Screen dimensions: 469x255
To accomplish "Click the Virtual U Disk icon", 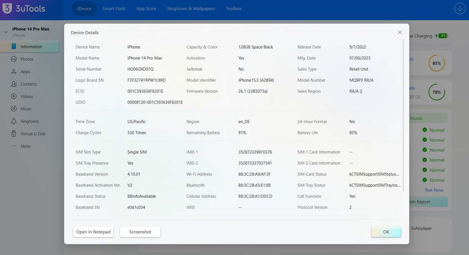I will (x=14, y=134).
